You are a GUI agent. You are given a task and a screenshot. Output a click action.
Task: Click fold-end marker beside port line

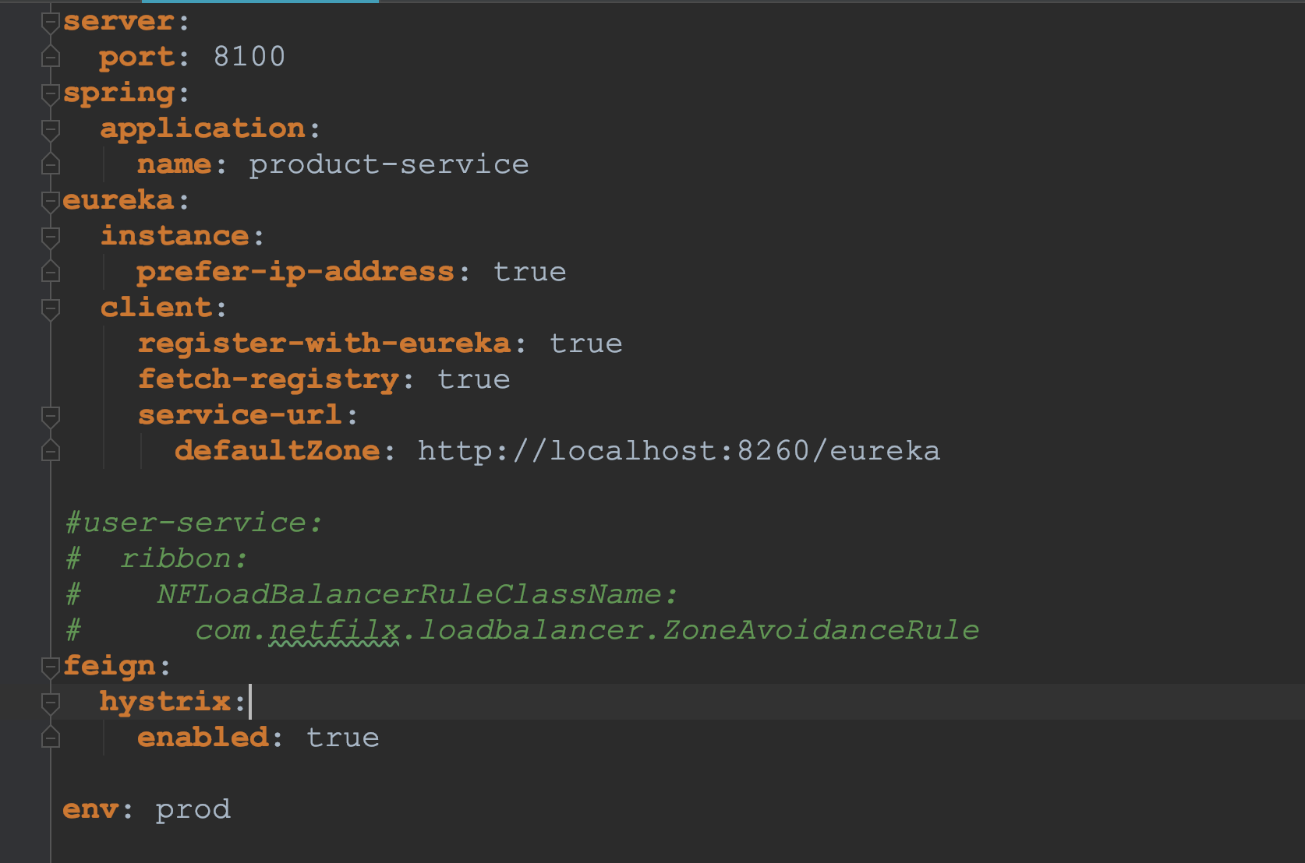point(51,57)
